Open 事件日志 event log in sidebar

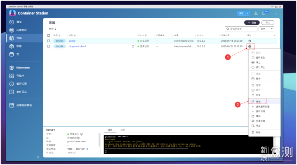coord(21,92)
